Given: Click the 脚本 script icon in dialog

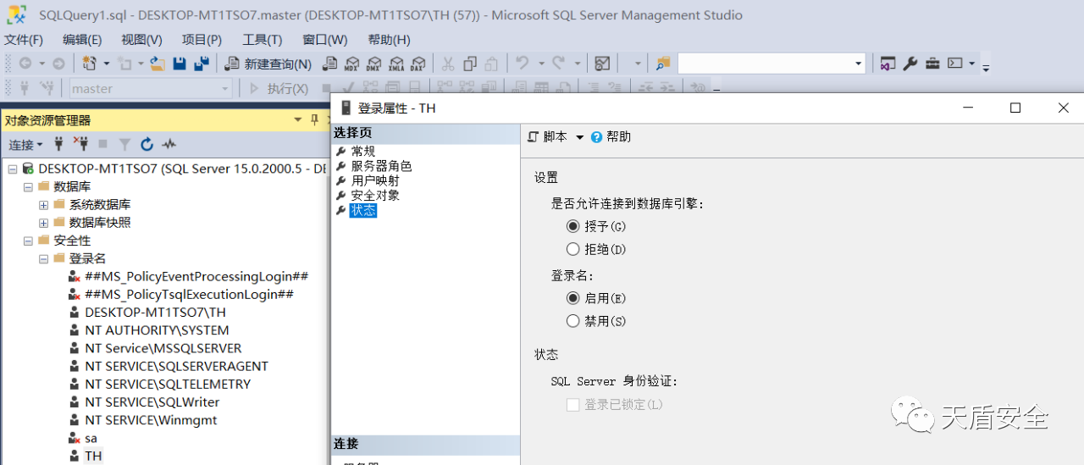Looking at the screenshot, I should click(534, 136).
